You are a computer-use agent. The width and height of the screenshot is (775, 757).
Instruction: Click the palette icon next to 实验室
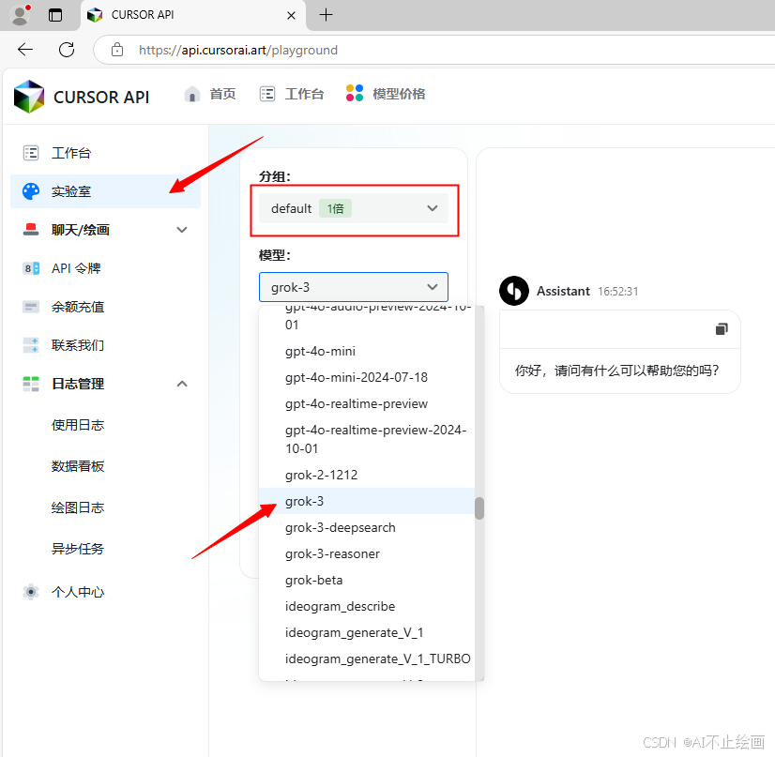[31, 191]
